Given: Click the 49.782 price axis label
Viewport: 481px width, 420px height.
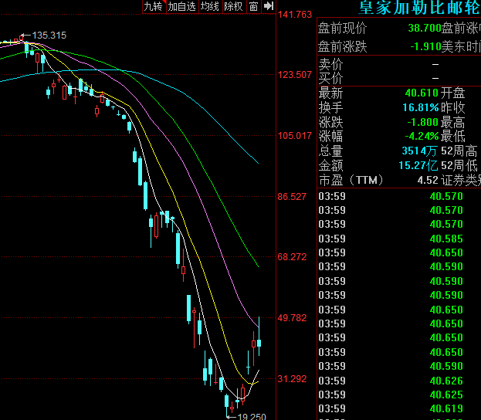Looking at the screenshot, I should pyautogui.click(x=292, y=317).
